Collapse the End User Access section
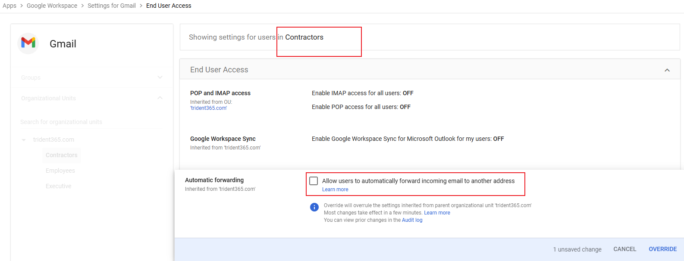The width and height of the screenshot is (684, 261). coord(667,70)
